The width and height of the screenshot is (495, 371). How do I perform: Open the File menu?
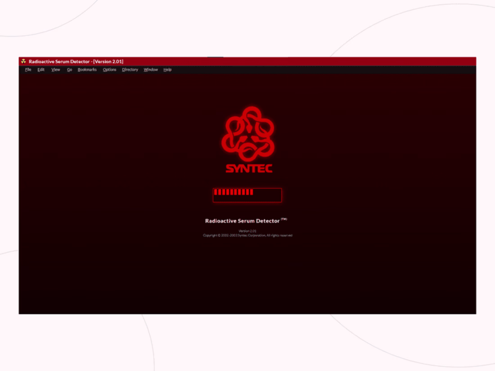coord(27,70)
